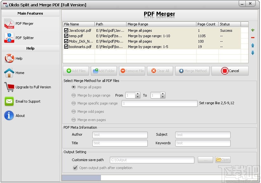Screen dimensions: 261x183
Task: Click the red minus to remove file
Action: click(252, 37)
